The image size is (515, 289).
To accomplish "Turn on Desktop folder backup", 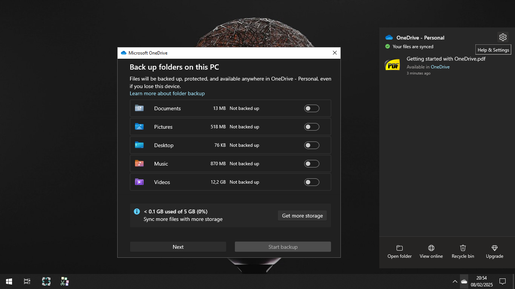I will 312,145.
